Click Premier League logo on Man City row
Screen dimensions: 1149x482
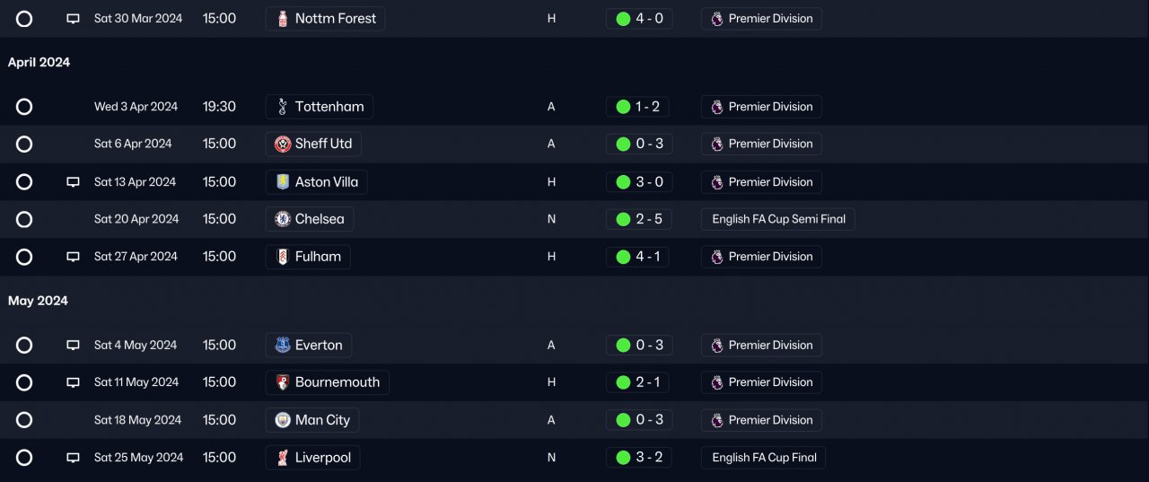coord(716,420)
